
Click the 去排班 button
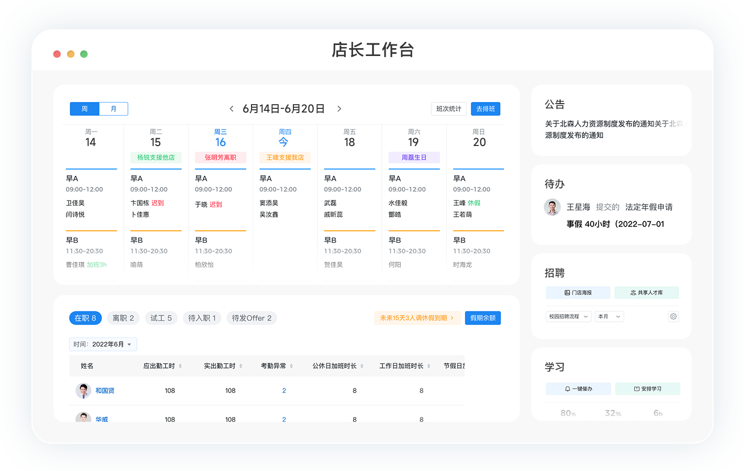[x=485, y=109]
